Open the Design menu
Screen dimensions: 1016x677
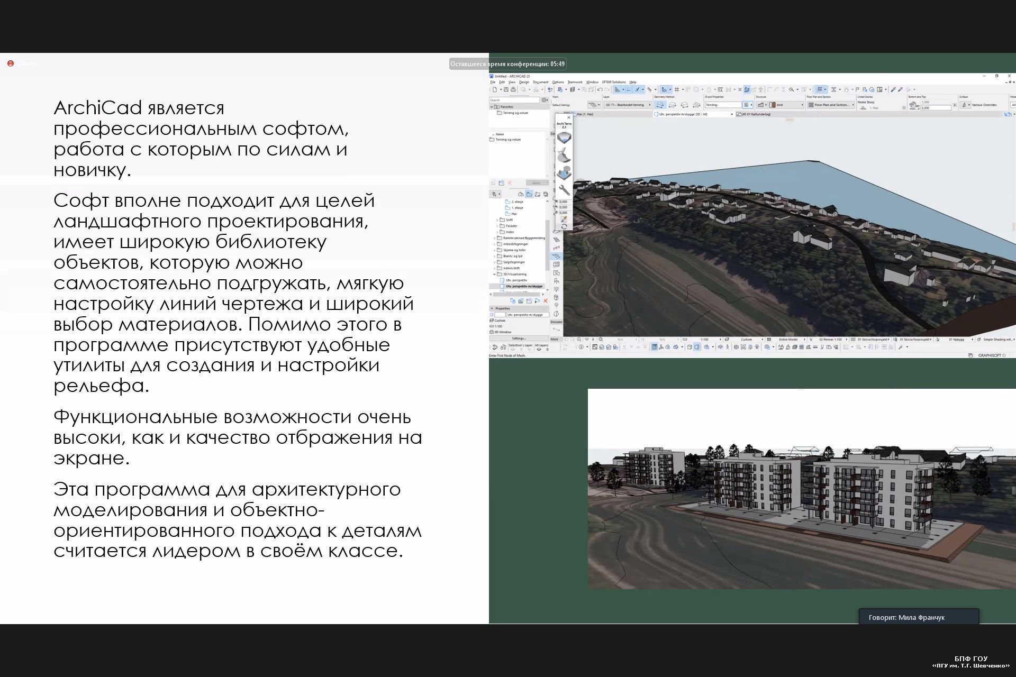(524, 82)
